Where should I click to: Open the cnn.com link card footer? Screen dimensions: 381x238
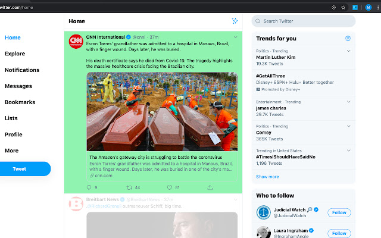101,176
